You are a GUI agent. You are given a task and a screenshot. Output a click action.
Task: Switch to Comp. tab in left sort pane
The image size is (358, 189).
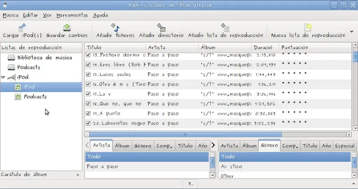[x=164, y=146]
